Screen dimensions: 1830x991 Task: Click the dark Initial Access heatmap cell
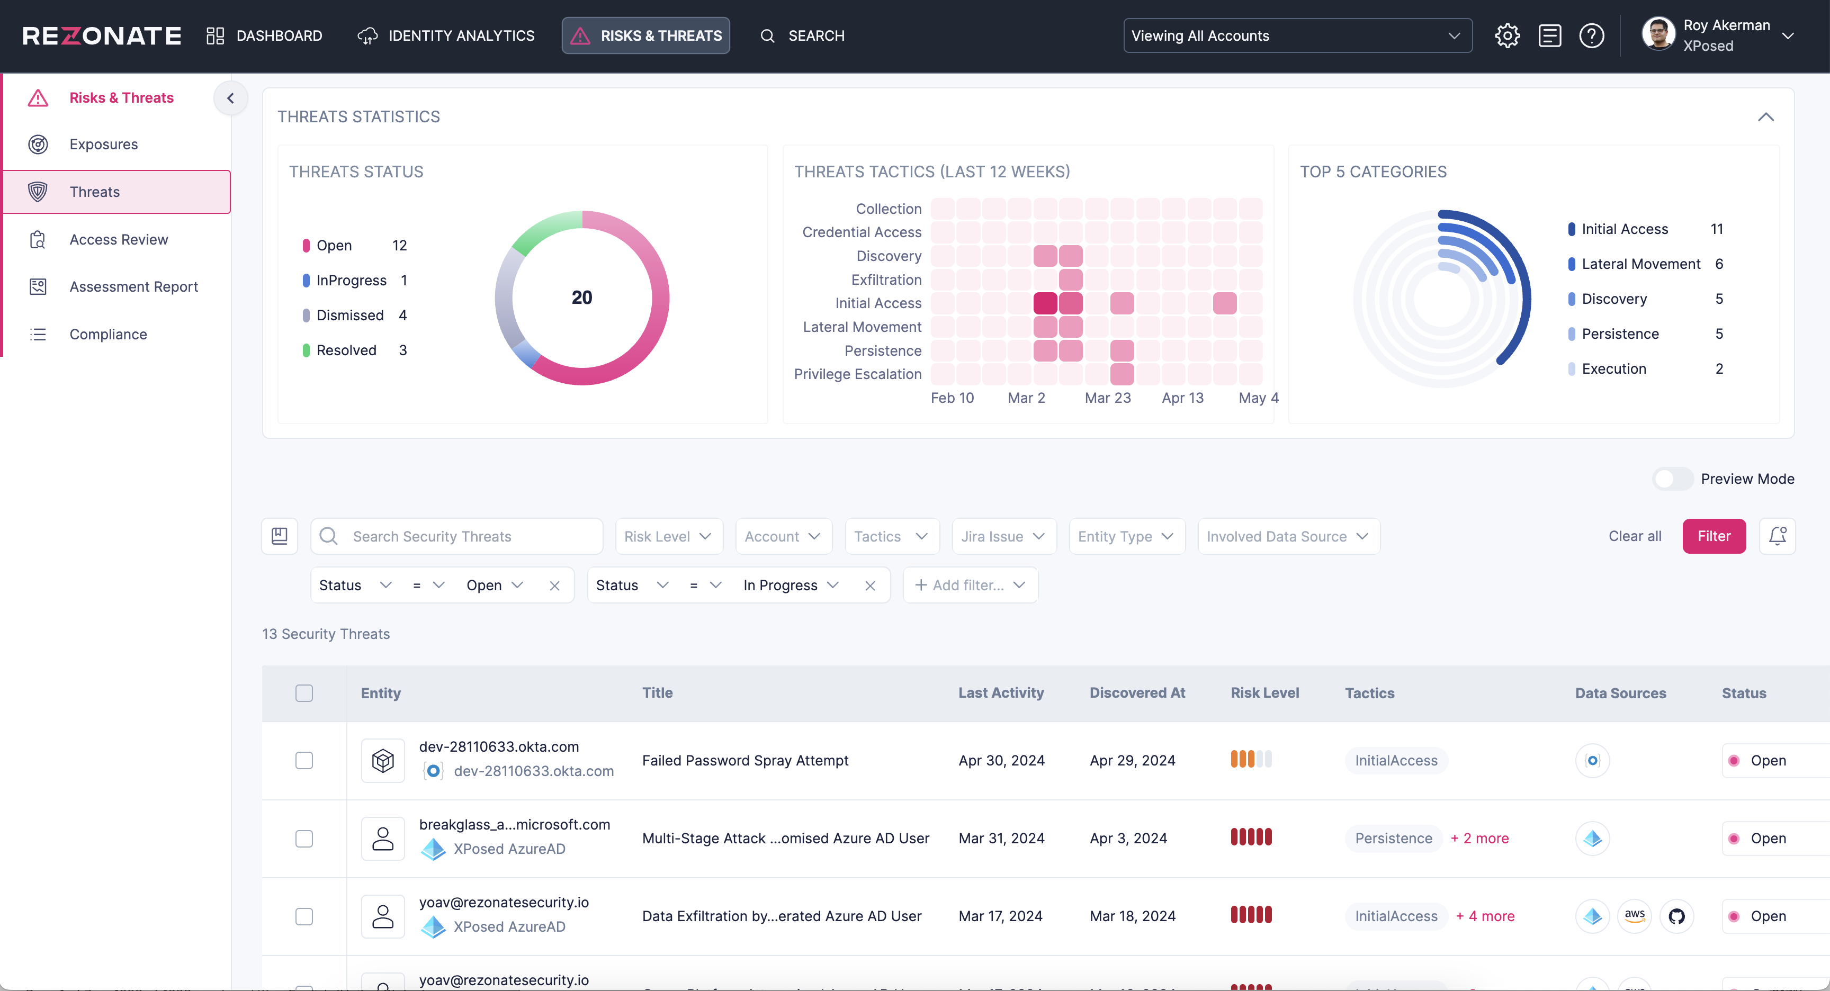1045,303
